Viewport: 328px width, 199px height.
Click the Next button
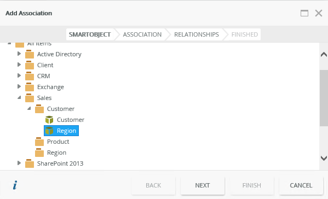203,185
